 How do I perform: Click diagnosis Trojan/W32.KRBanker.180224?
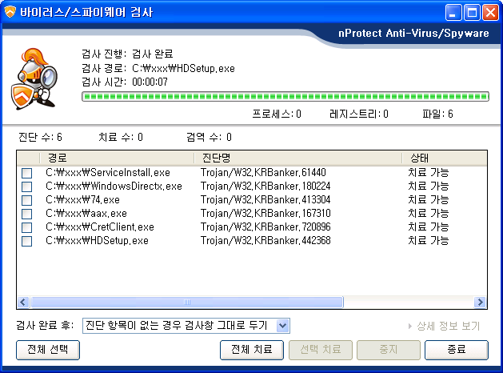(265, 186)
